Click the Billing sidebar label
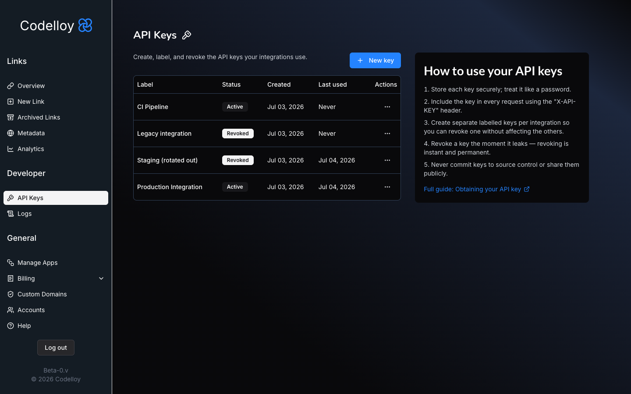The height and width of the screenshot is (394, 631). [26, 278]
